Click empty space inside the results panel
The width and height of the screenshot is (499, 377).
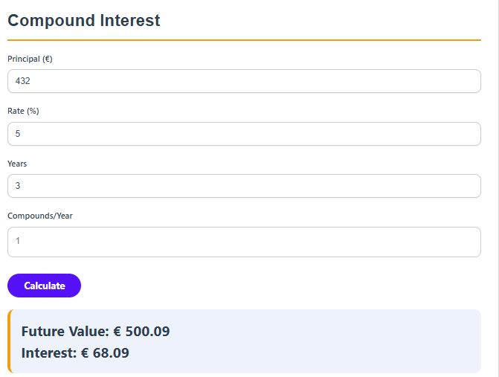tap(335, 342)
